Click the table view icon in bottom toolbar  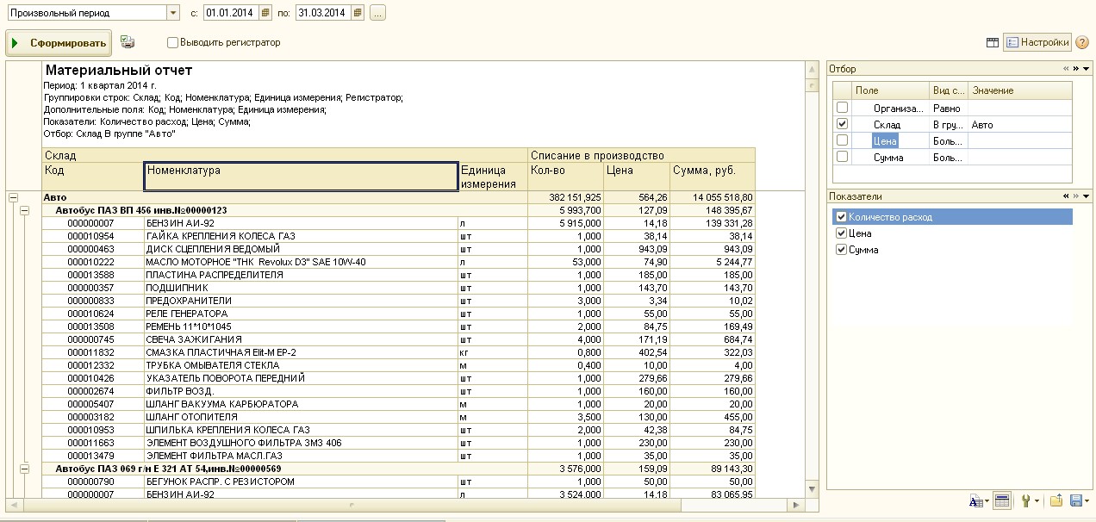pyautogui.click(x=1001, y=500)
